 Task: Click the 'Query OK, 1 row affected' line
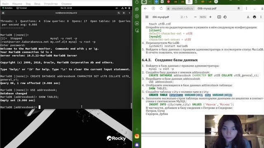tap(30, 83)
